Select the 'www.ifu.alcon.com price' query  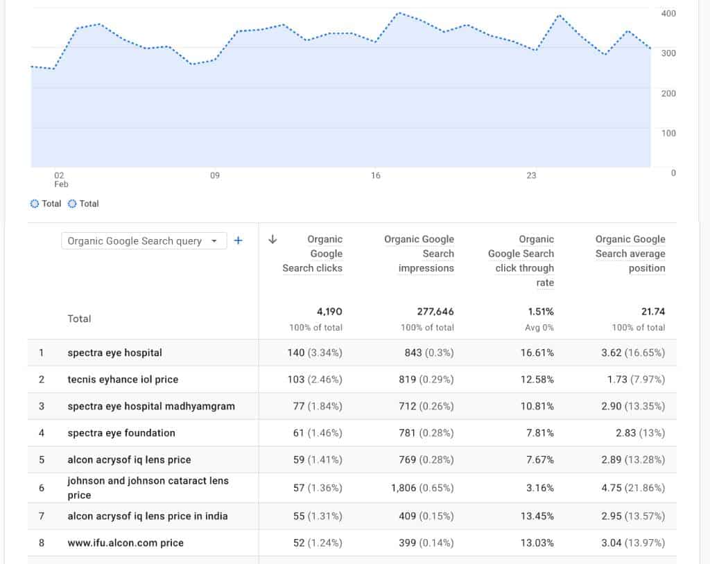125,543
